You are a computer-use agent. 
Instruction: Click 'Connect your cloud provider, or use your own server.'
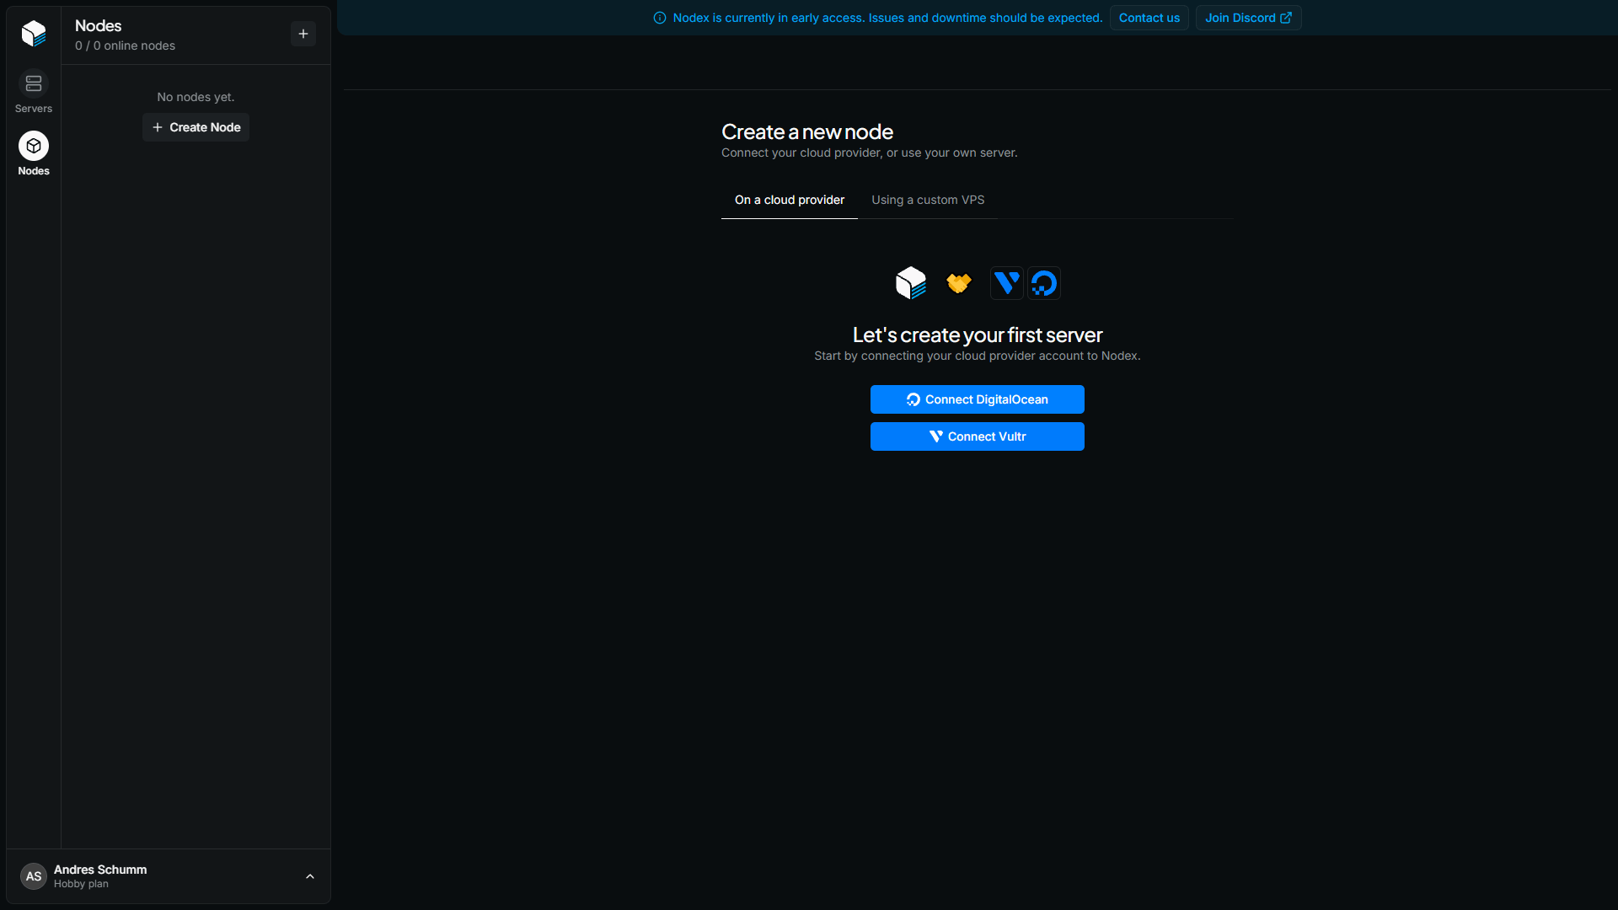869,153
